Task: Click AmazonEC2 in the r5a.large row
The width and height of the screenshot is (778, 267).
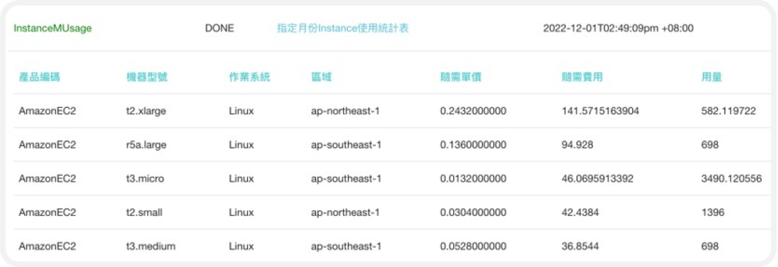Action: [47, 145]
